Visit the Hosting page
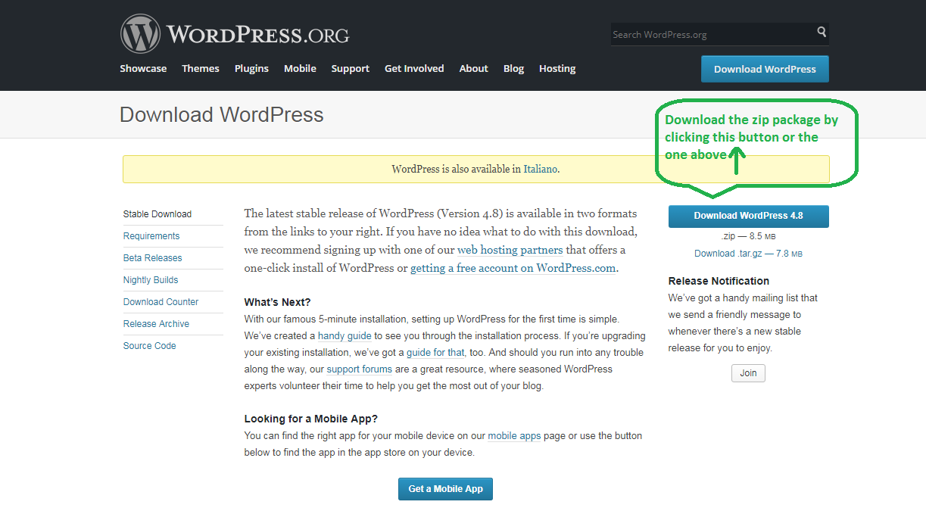Viewport: 926px width, 511px height. [557, 68]
